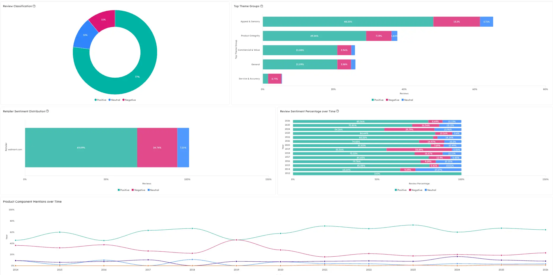The width and height of the screenshot is (553, 275).
Task: Select light blue line data point at 2018
Action: (192, 260)
